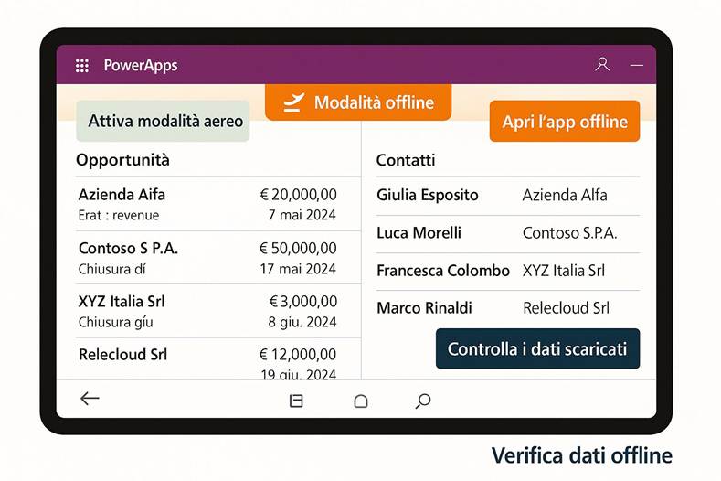Click the airplane icon in Modalità offline
The image size is (721, 481).
(293, 102)
